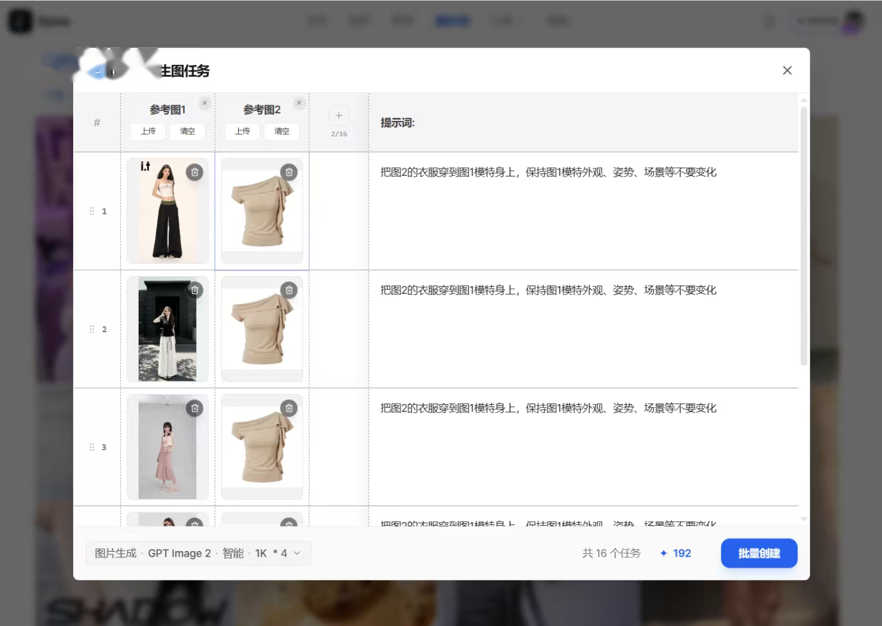Remove the 参考图1 column

click(x=205, y=103)
